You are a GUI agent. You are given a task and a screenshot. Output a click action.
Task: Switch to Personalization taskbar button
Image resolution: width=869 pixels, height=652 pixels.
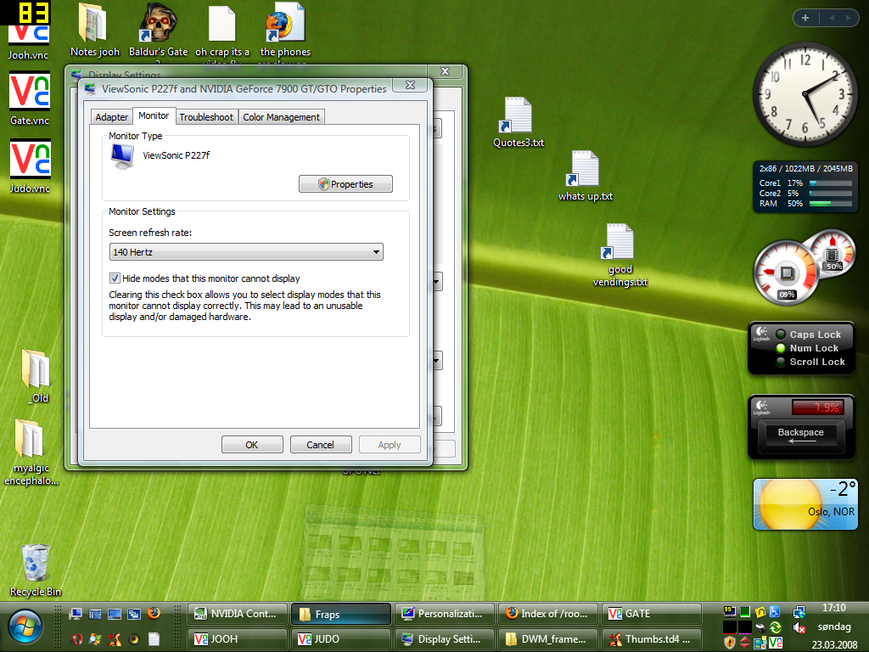pos(445,614)
